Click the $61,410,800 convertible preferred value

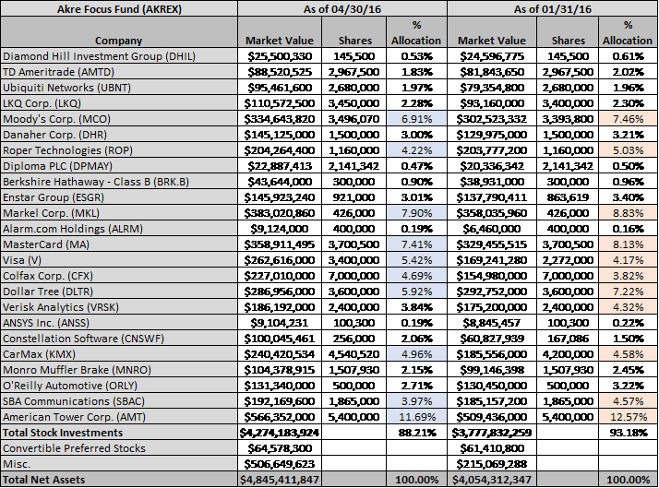click(492, 448)
